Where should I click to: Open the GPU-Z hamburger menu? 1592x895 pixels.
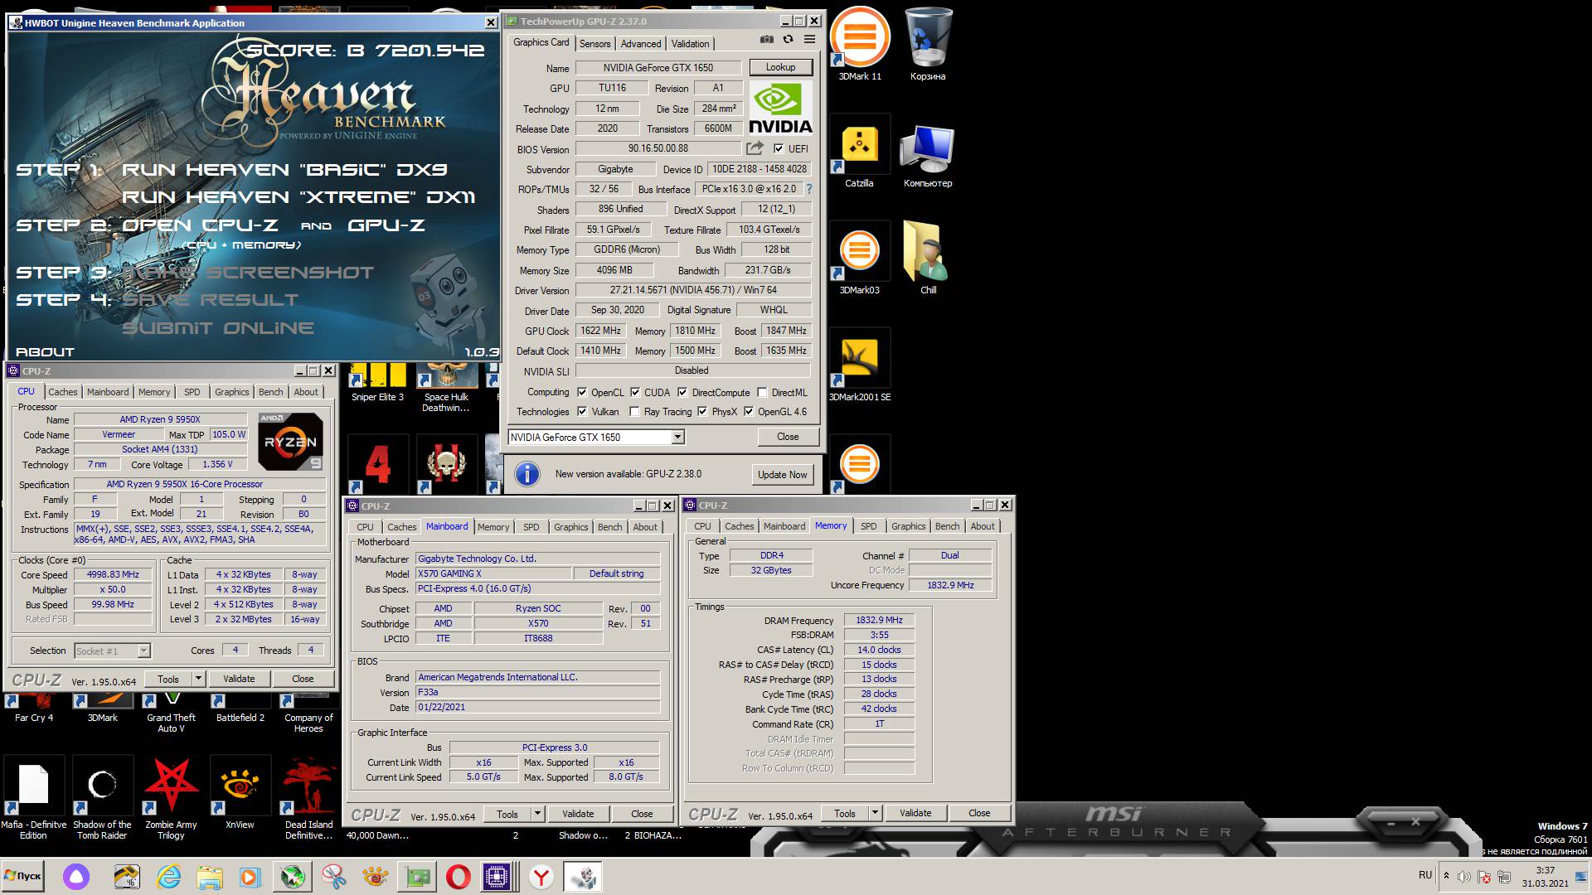coord(810,40)
